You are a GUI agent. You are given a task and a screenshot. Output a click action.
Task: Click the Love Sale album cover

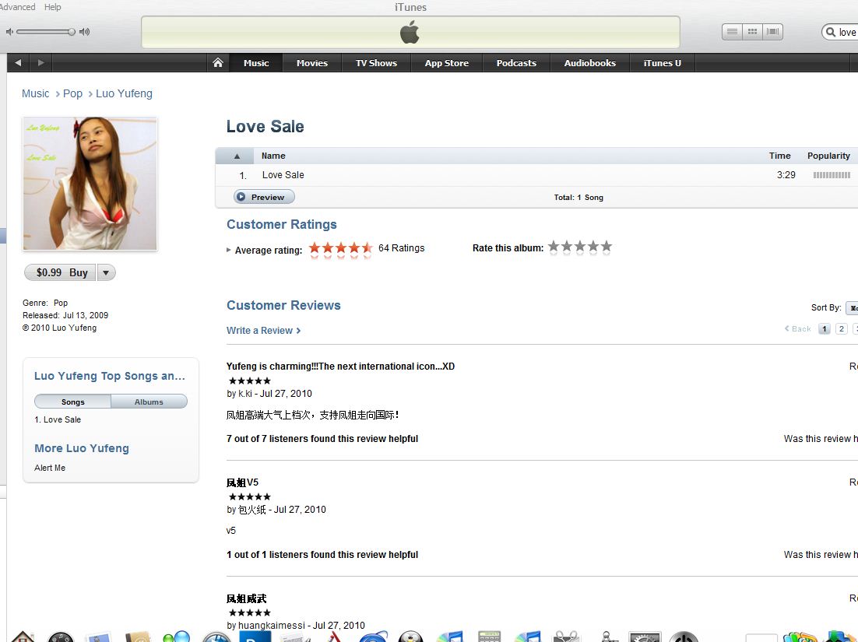[90, 184]
